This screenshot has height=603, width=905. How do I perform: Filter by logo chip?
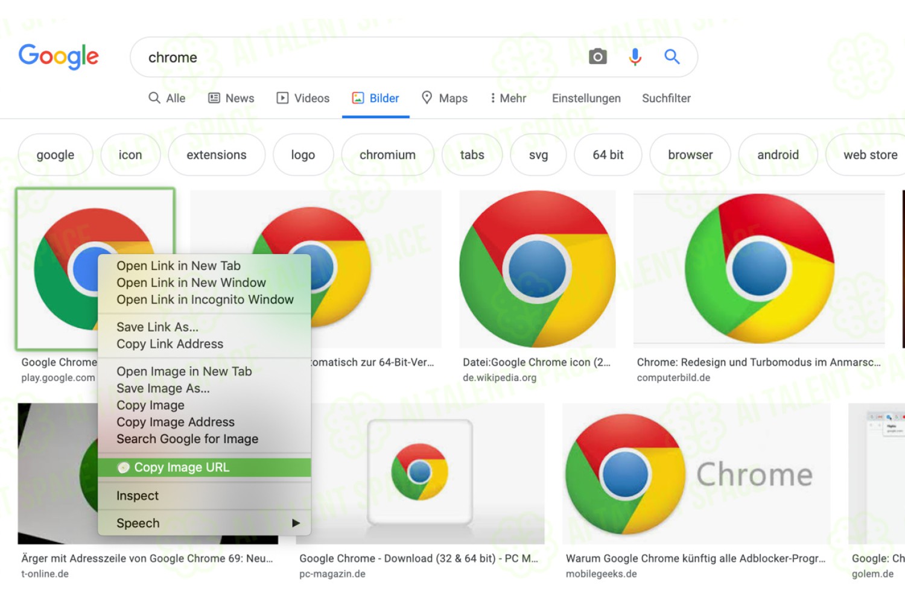303,155
